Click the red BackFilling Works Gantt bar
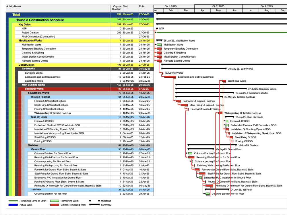 [224, 81]
